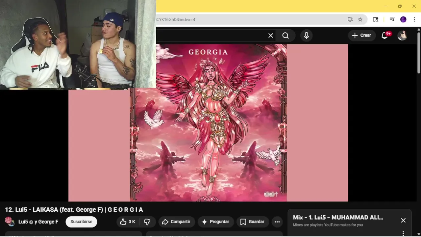Open the notifications bell

(x=385, y=36)
